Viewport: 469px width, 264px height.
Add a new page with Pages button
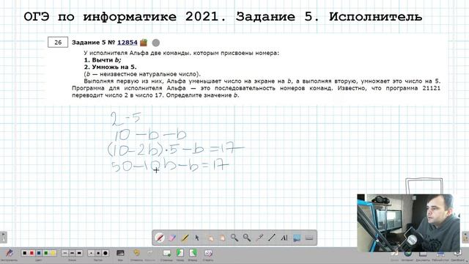(x=166, y=253)
